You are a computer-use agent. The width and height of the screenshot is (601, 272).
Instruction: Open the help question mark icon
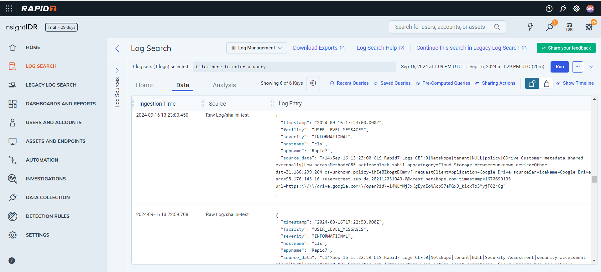[x=549, y=8]
